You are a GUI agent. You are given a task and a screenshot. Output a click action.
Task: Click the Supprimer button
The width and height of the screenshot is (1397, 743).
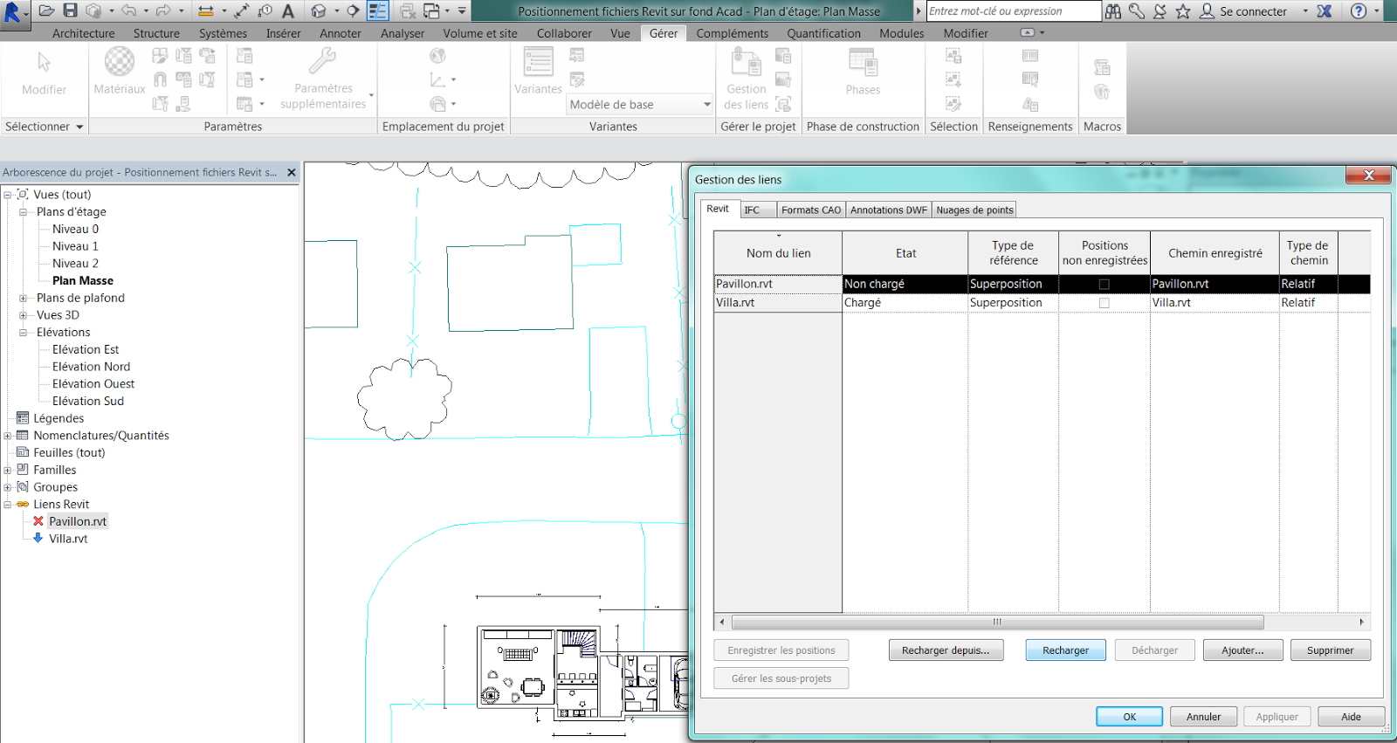(1330, 650)
